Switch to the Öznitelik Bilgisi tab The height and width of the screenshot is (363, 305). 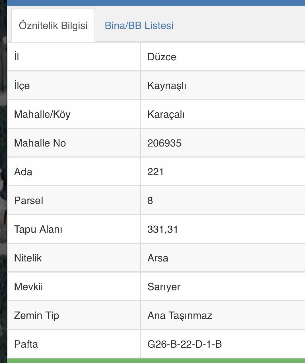click(x=53, y=26)
